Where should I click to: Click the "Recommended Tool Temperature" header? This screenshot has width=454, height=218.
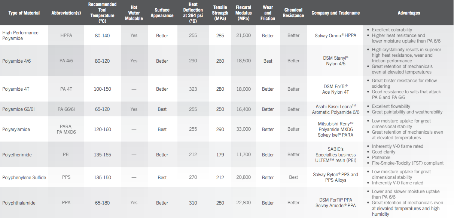point(103,13)
